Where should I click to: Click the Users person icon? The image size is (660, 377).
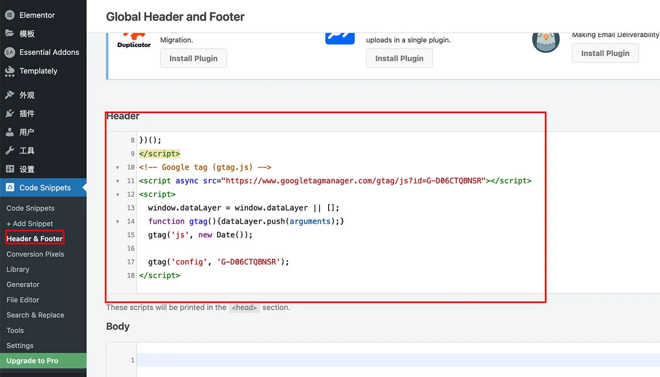pos(9,132)
